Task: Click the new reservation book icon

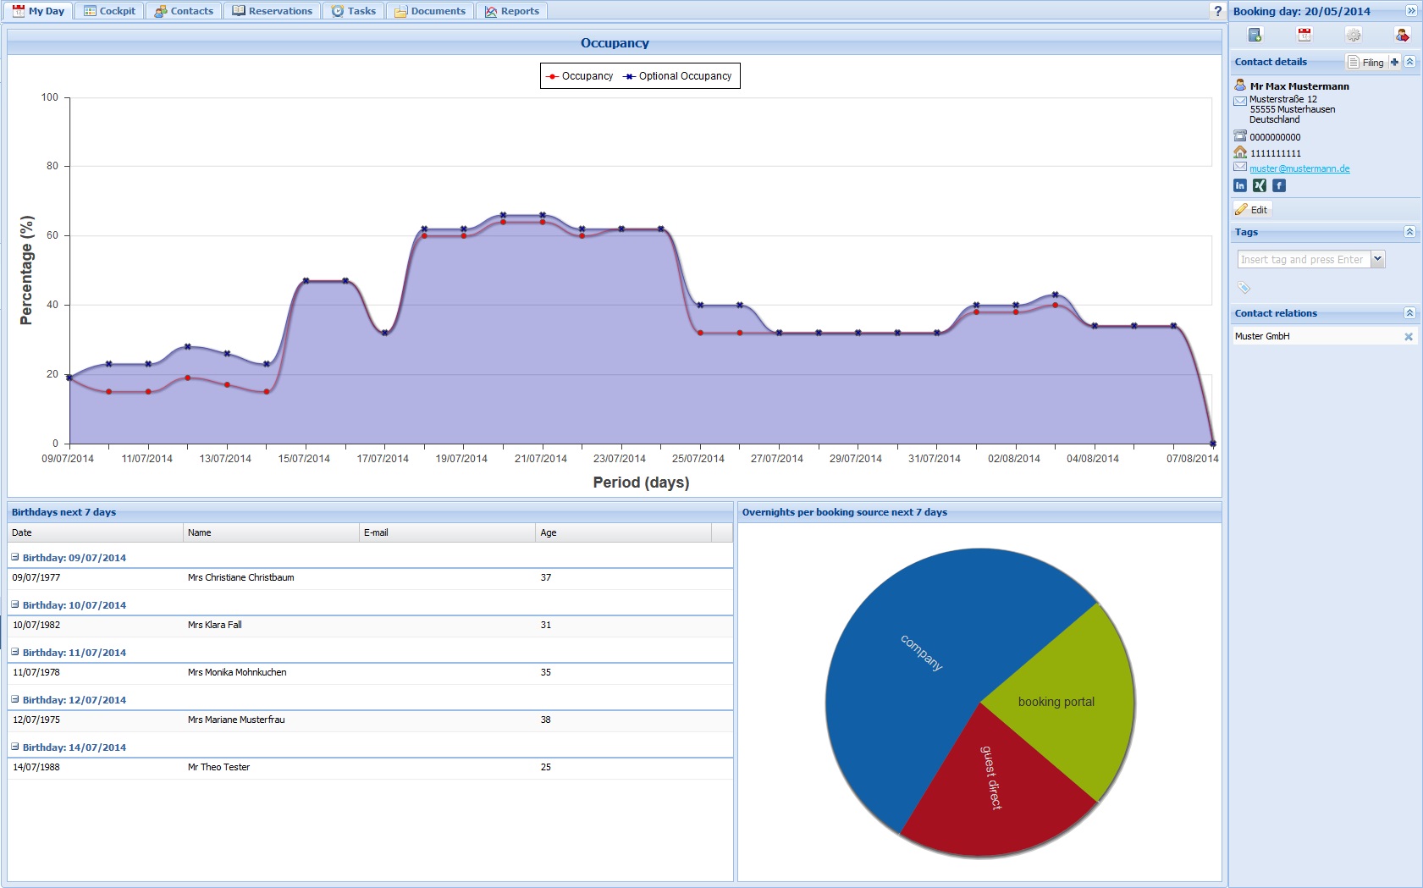Action: pos(1255,35)
